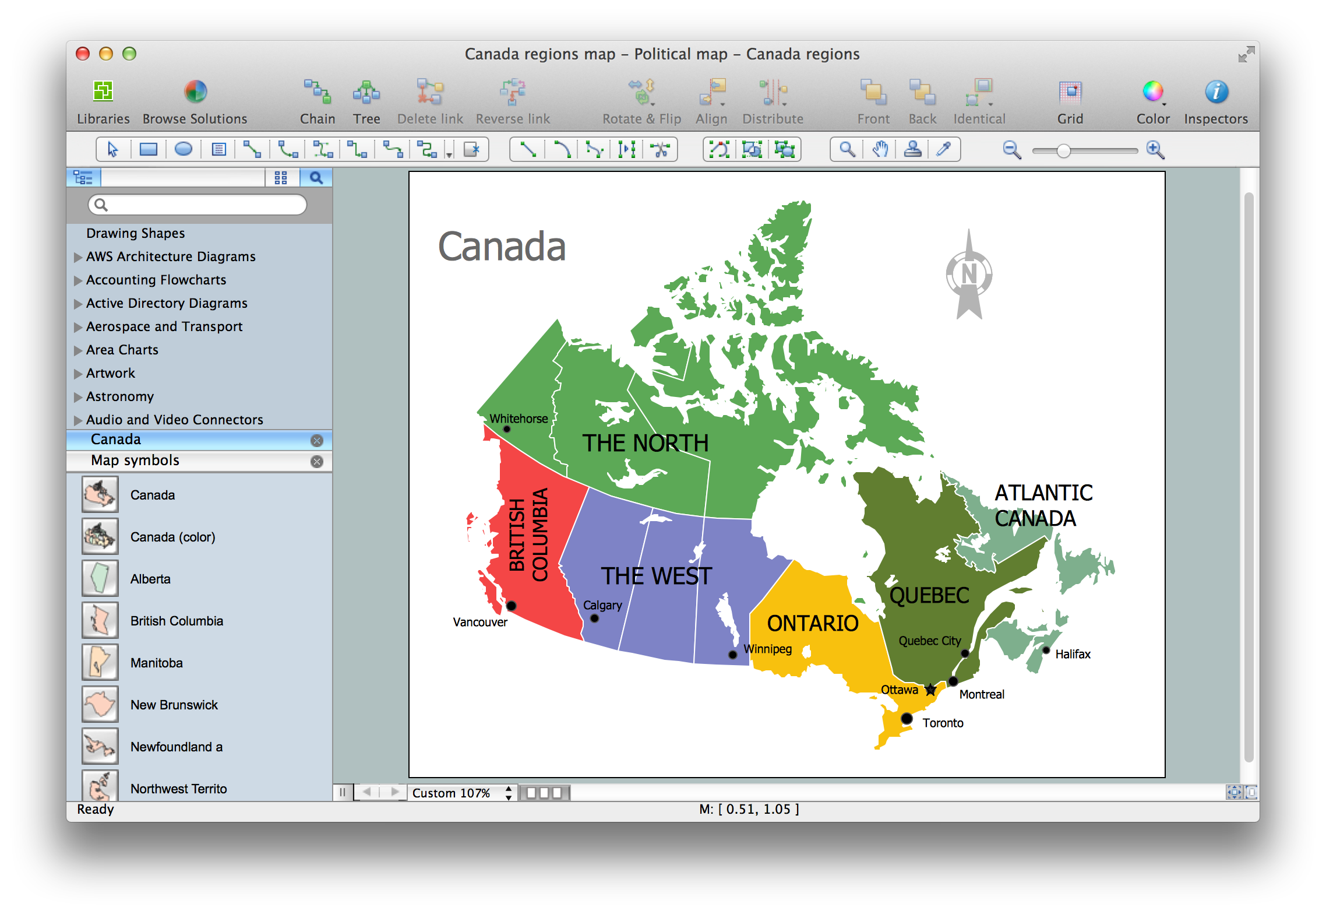Select the Map symbols library tab
The width and height of the screenshot is (1326, 914).
[x=135, y=460]
